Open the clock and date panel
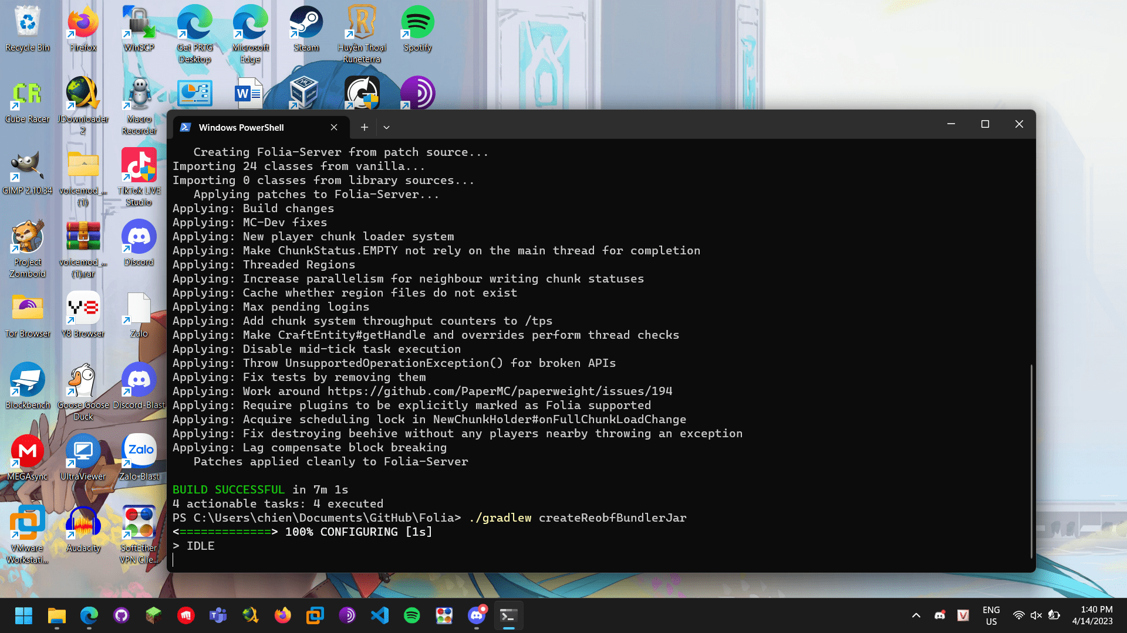The image size is (1127, 633). 1092,615
